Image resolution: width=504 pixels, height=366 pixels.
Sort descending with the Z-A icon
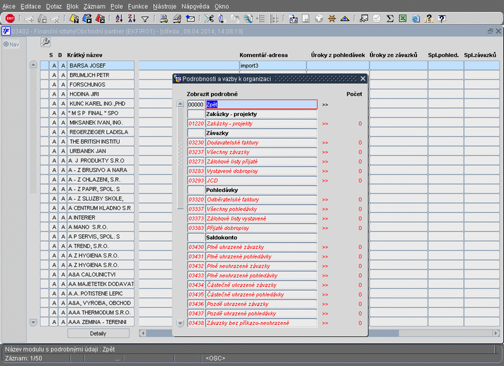[132, 19]
